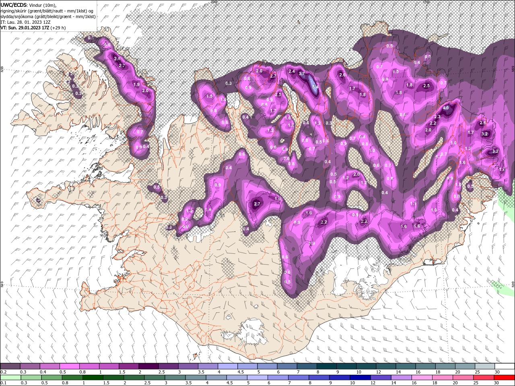Click the 'VT: Sun. 29.01.2023 17Z (+29 h)' line

pyautogui.click(x=33, y=28)
